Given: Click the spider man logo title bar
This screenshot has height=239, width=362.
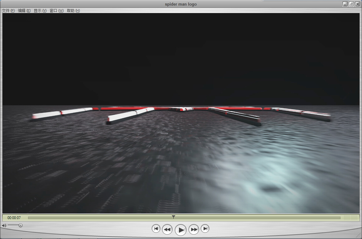Looking at the screenshot, I should tap(181, 4).
